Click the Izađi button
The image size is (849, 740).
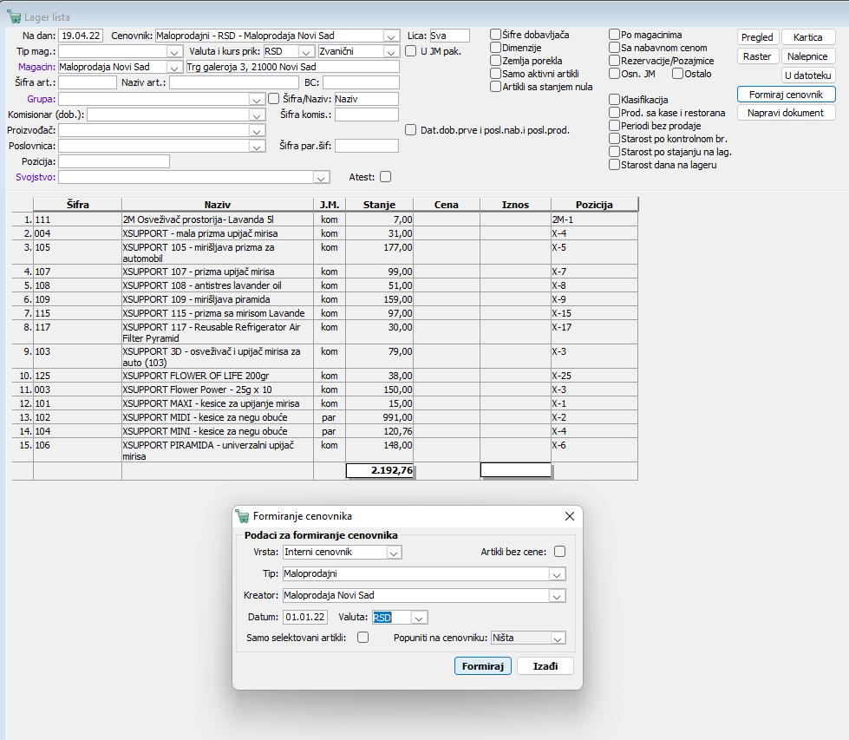pyautogui.click(x=545, y=665)
